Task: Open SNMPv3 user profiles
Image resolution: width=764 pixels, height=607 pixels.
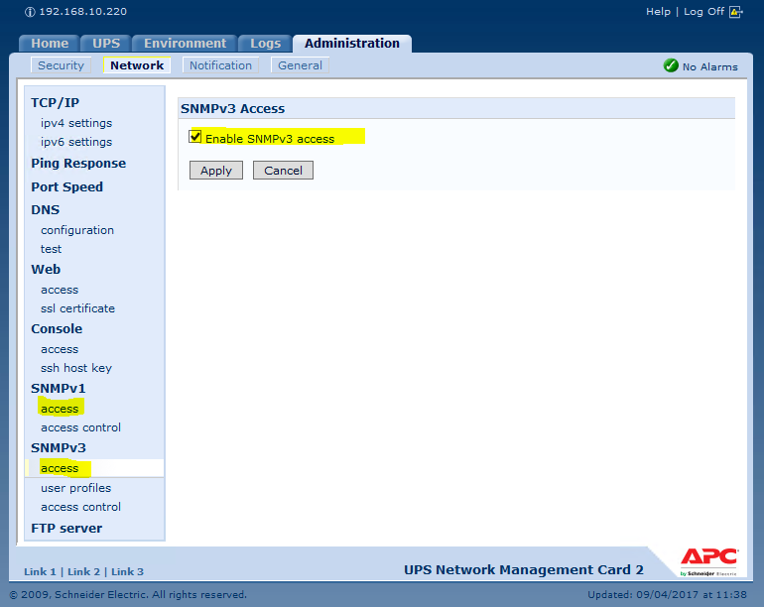Action: point(75,488)
